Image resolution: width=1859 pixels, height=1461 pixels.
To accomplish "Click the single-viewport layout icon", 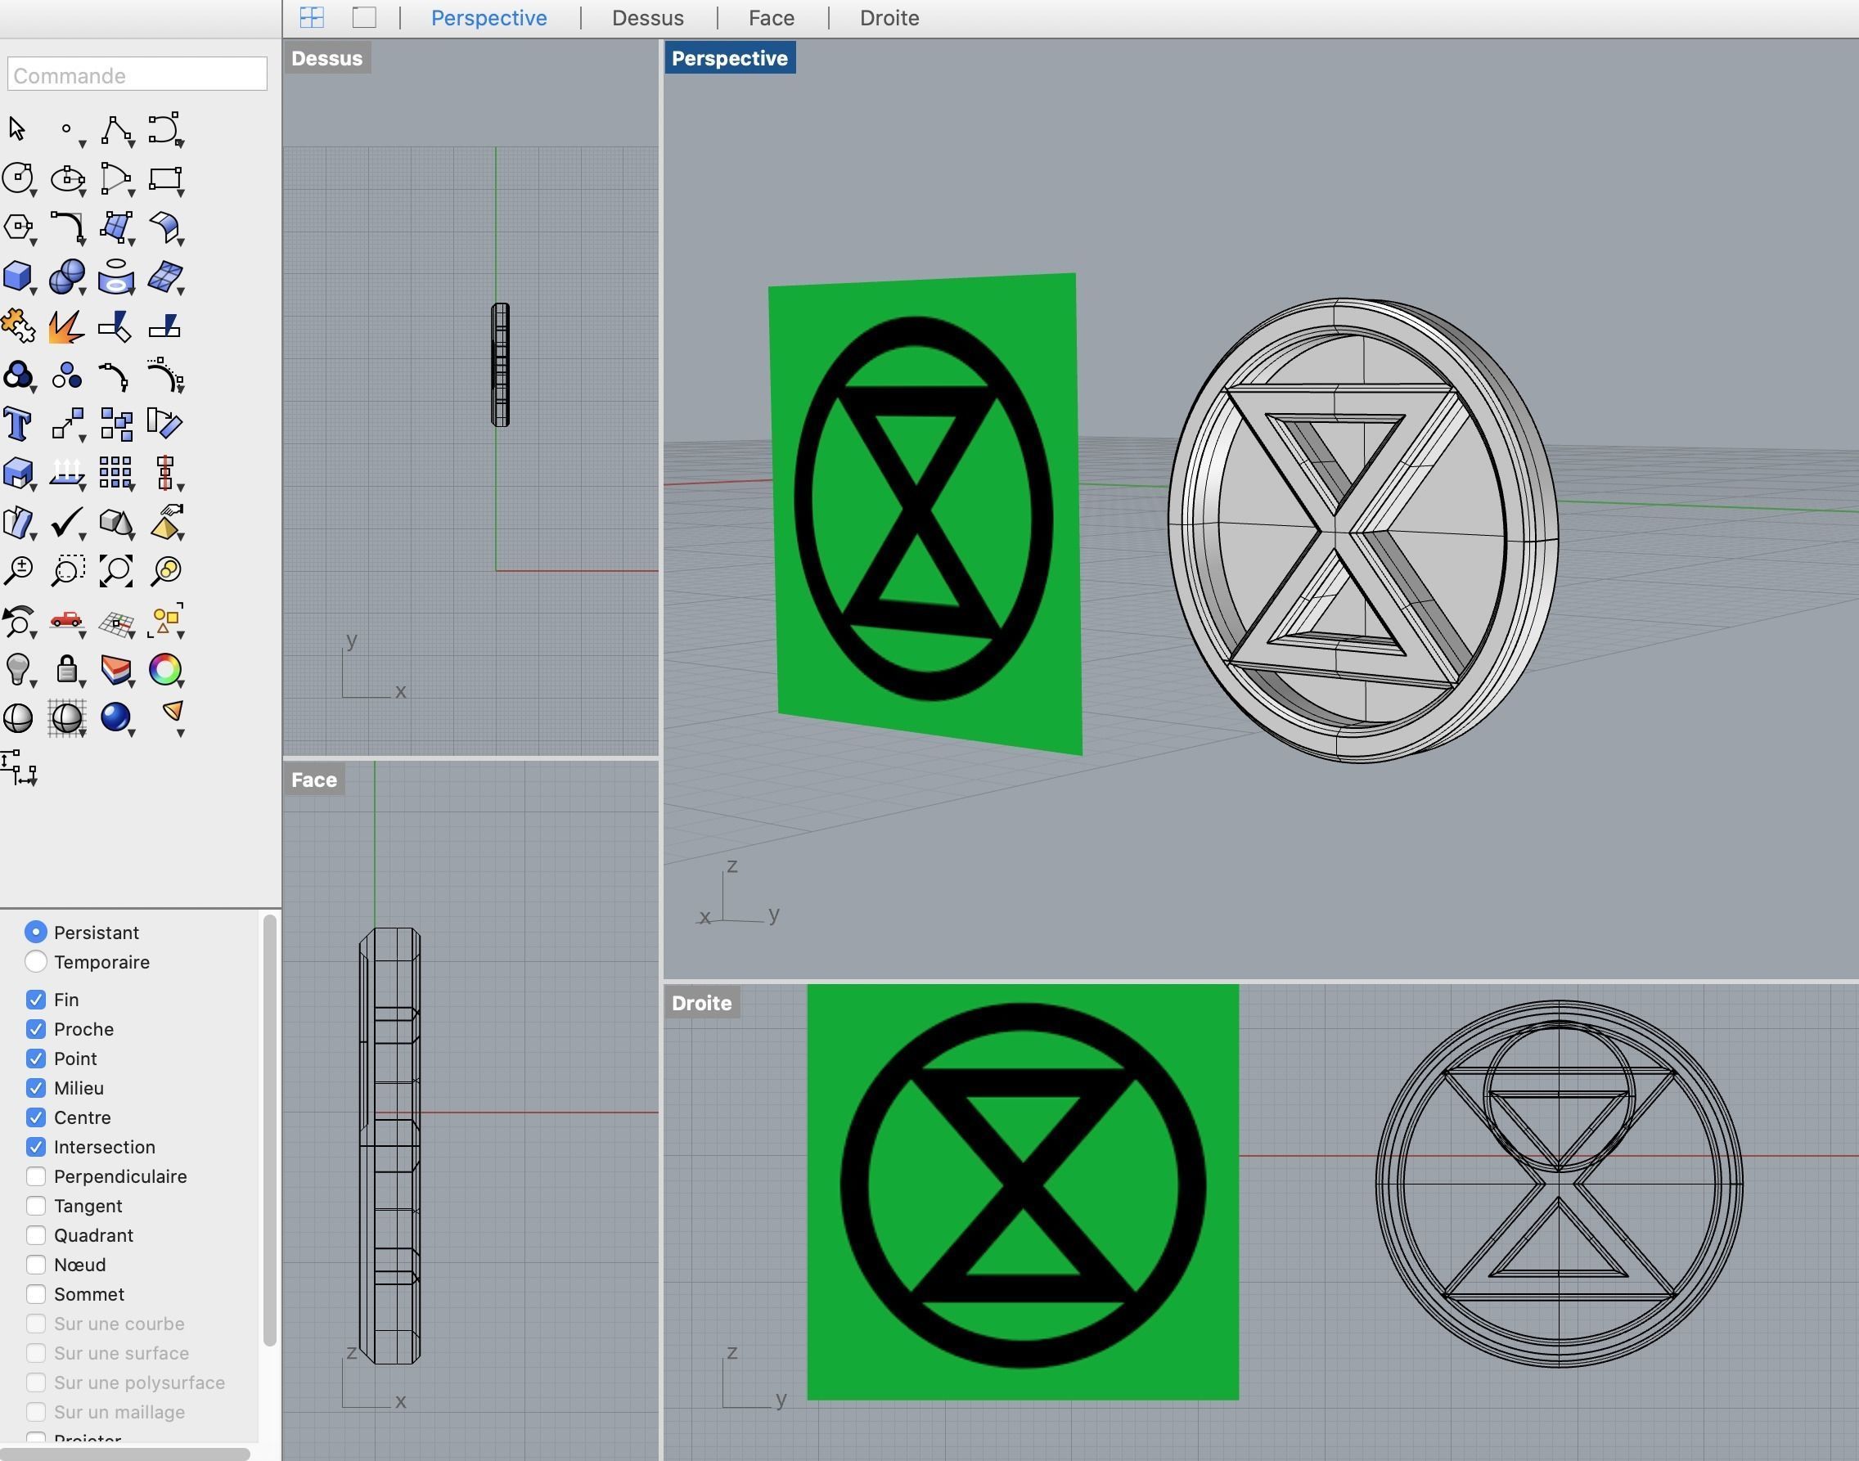I will (364, 17).
